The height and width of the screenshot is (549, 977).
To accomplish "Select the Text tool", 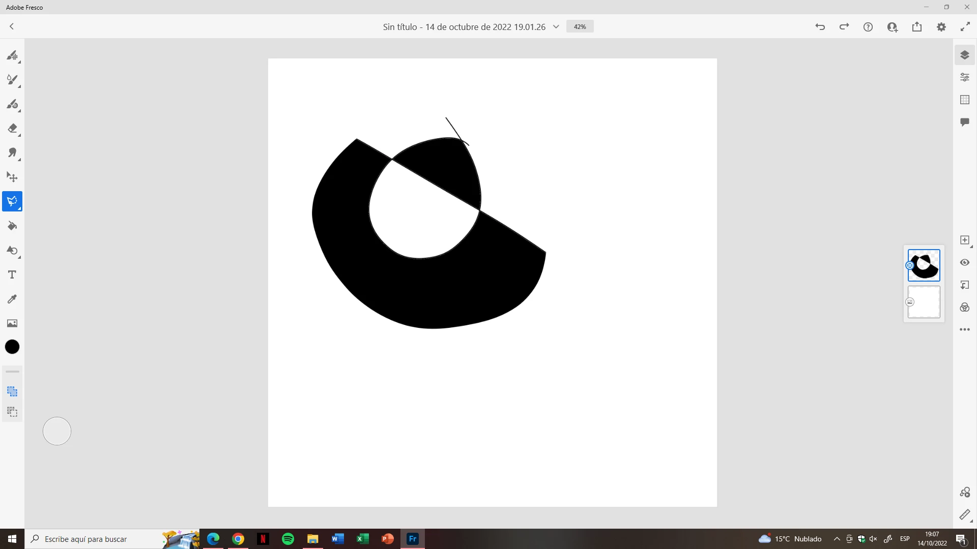I will tap(12, 274).
